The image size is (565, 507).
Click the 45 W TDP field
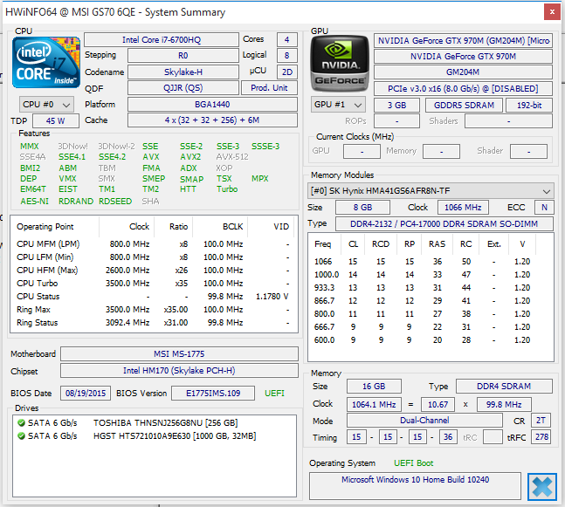click(x=56, y=120)
